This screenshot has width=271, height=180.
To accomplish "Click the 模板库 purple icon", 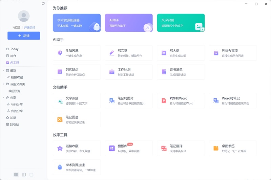I will click(x=112, y=148).
